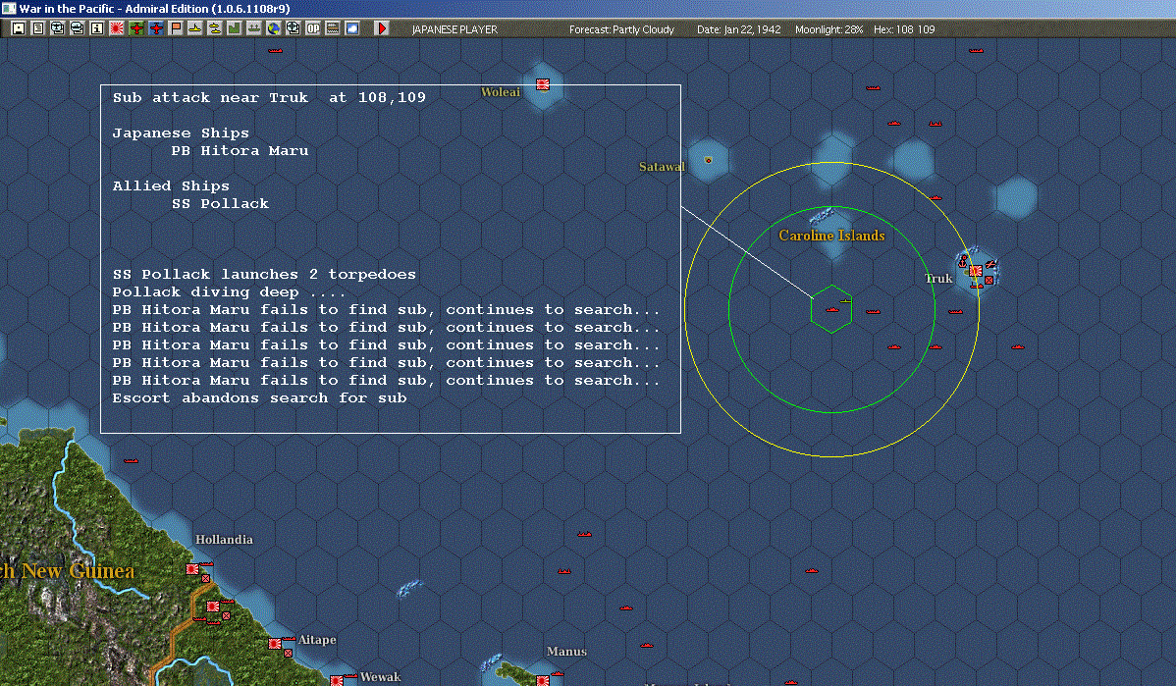Click the Woleai Japanese base flag

pos(542,84)
